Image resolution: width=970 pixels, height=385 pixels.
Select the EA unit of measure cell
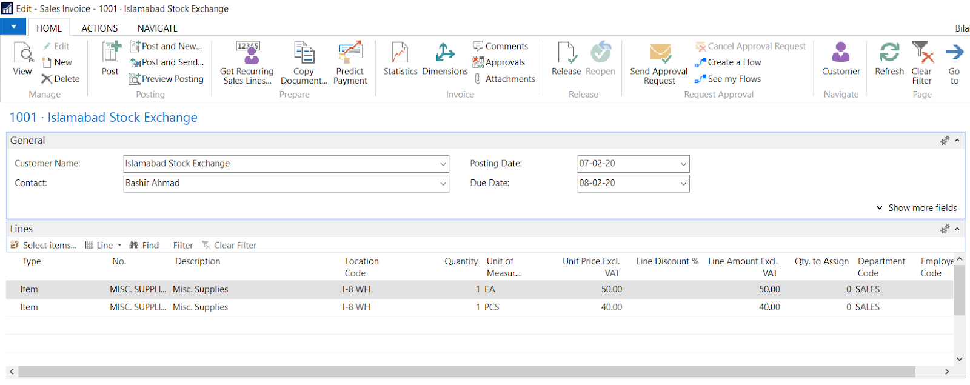[x=490, y=290]
